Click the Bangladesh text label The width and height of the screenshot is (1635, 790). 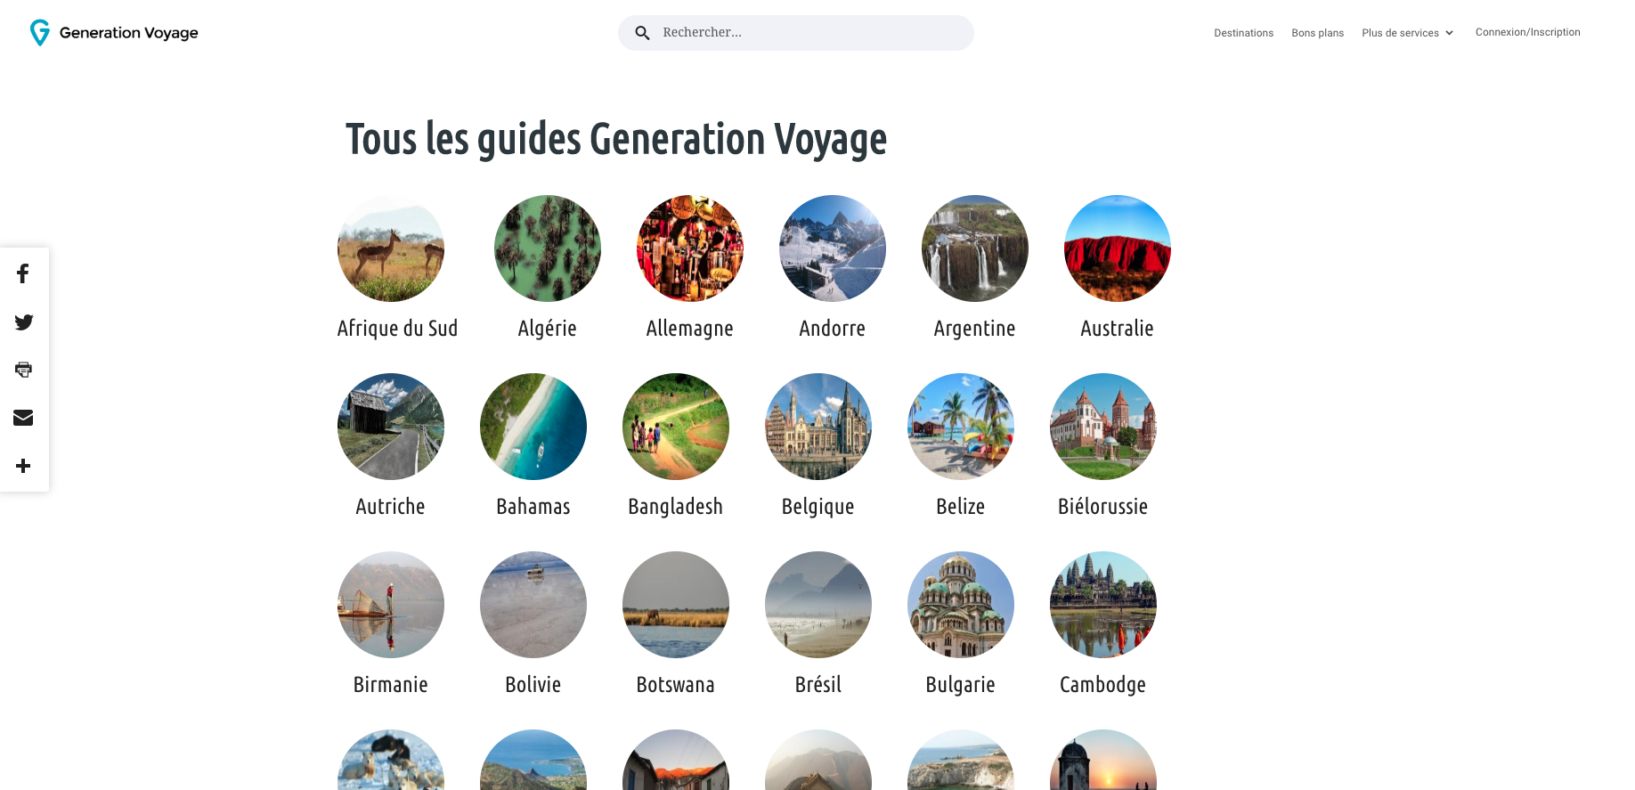(676, 507)
